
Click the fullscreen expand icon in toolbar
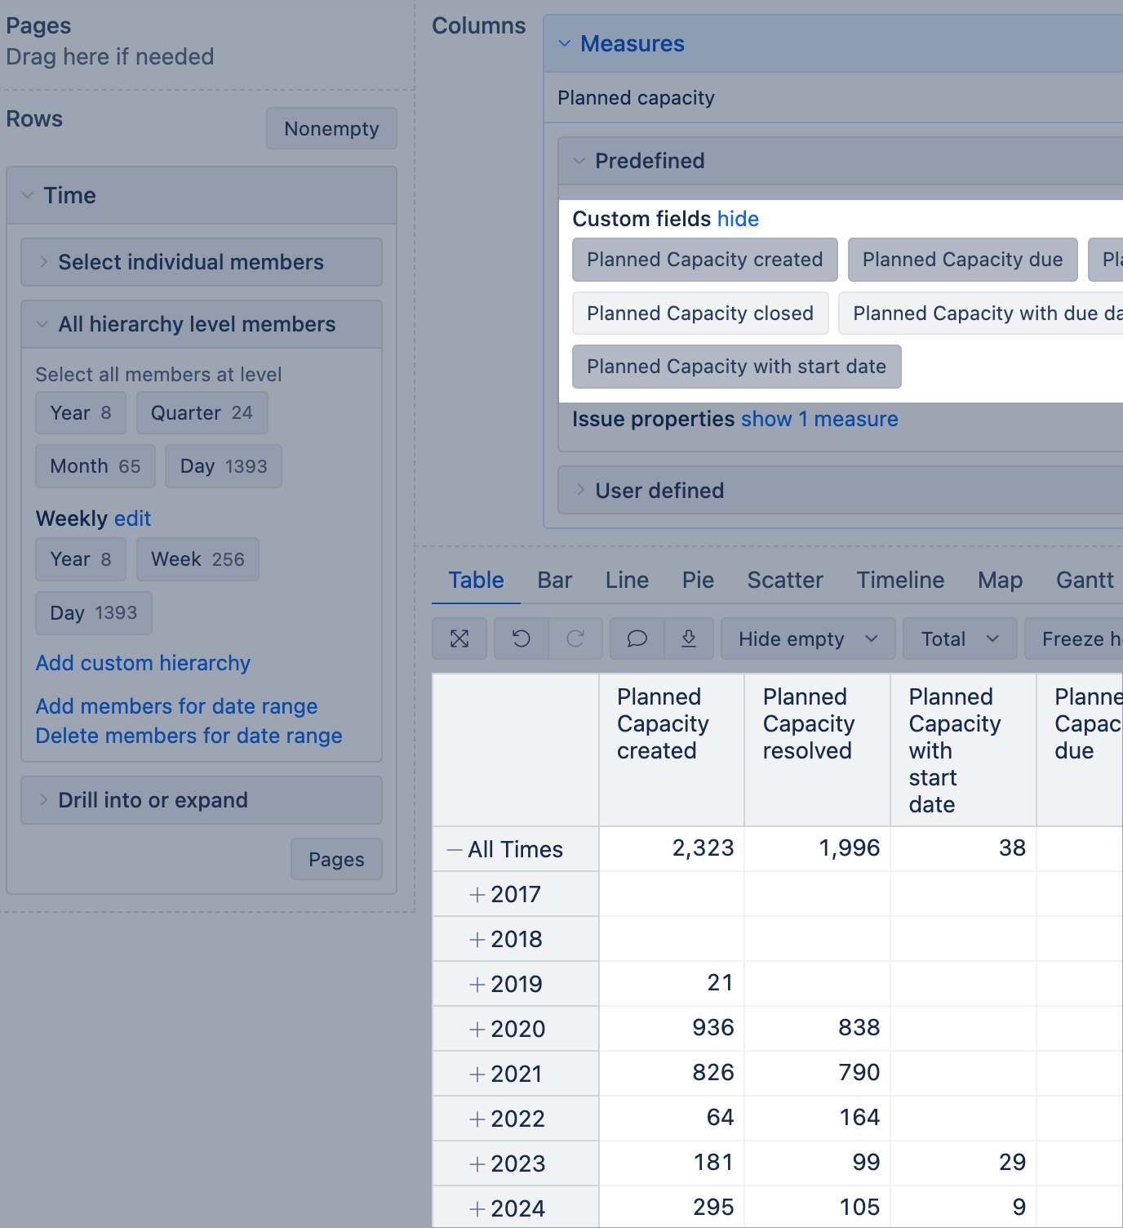(x=459, y=638)
